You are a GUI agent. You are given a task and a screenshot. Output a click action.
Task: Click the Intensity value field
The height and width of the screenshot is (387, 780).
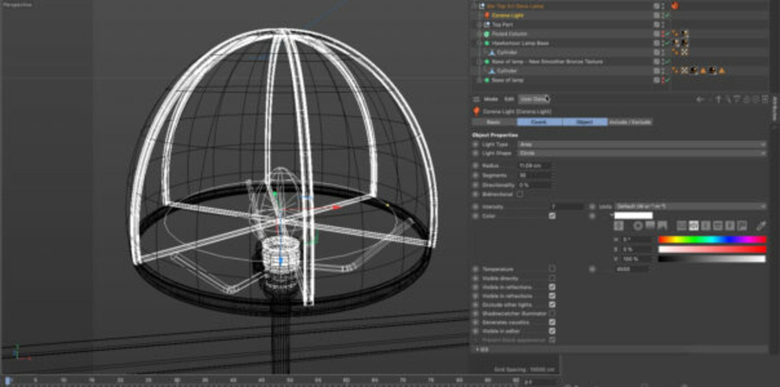click(x=567, y=207)
